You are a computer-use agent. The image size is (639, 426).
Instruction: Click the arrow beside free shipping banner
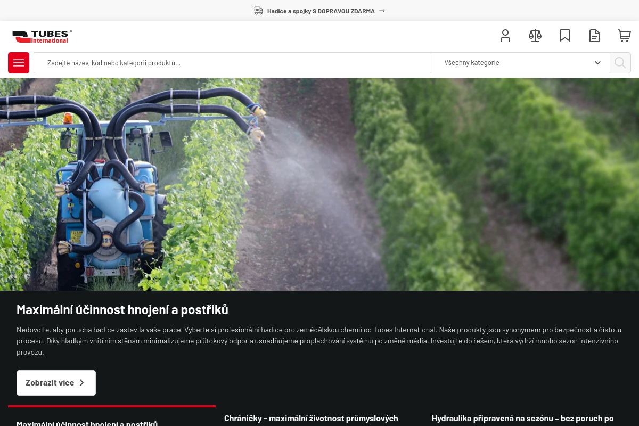point(382,11)
